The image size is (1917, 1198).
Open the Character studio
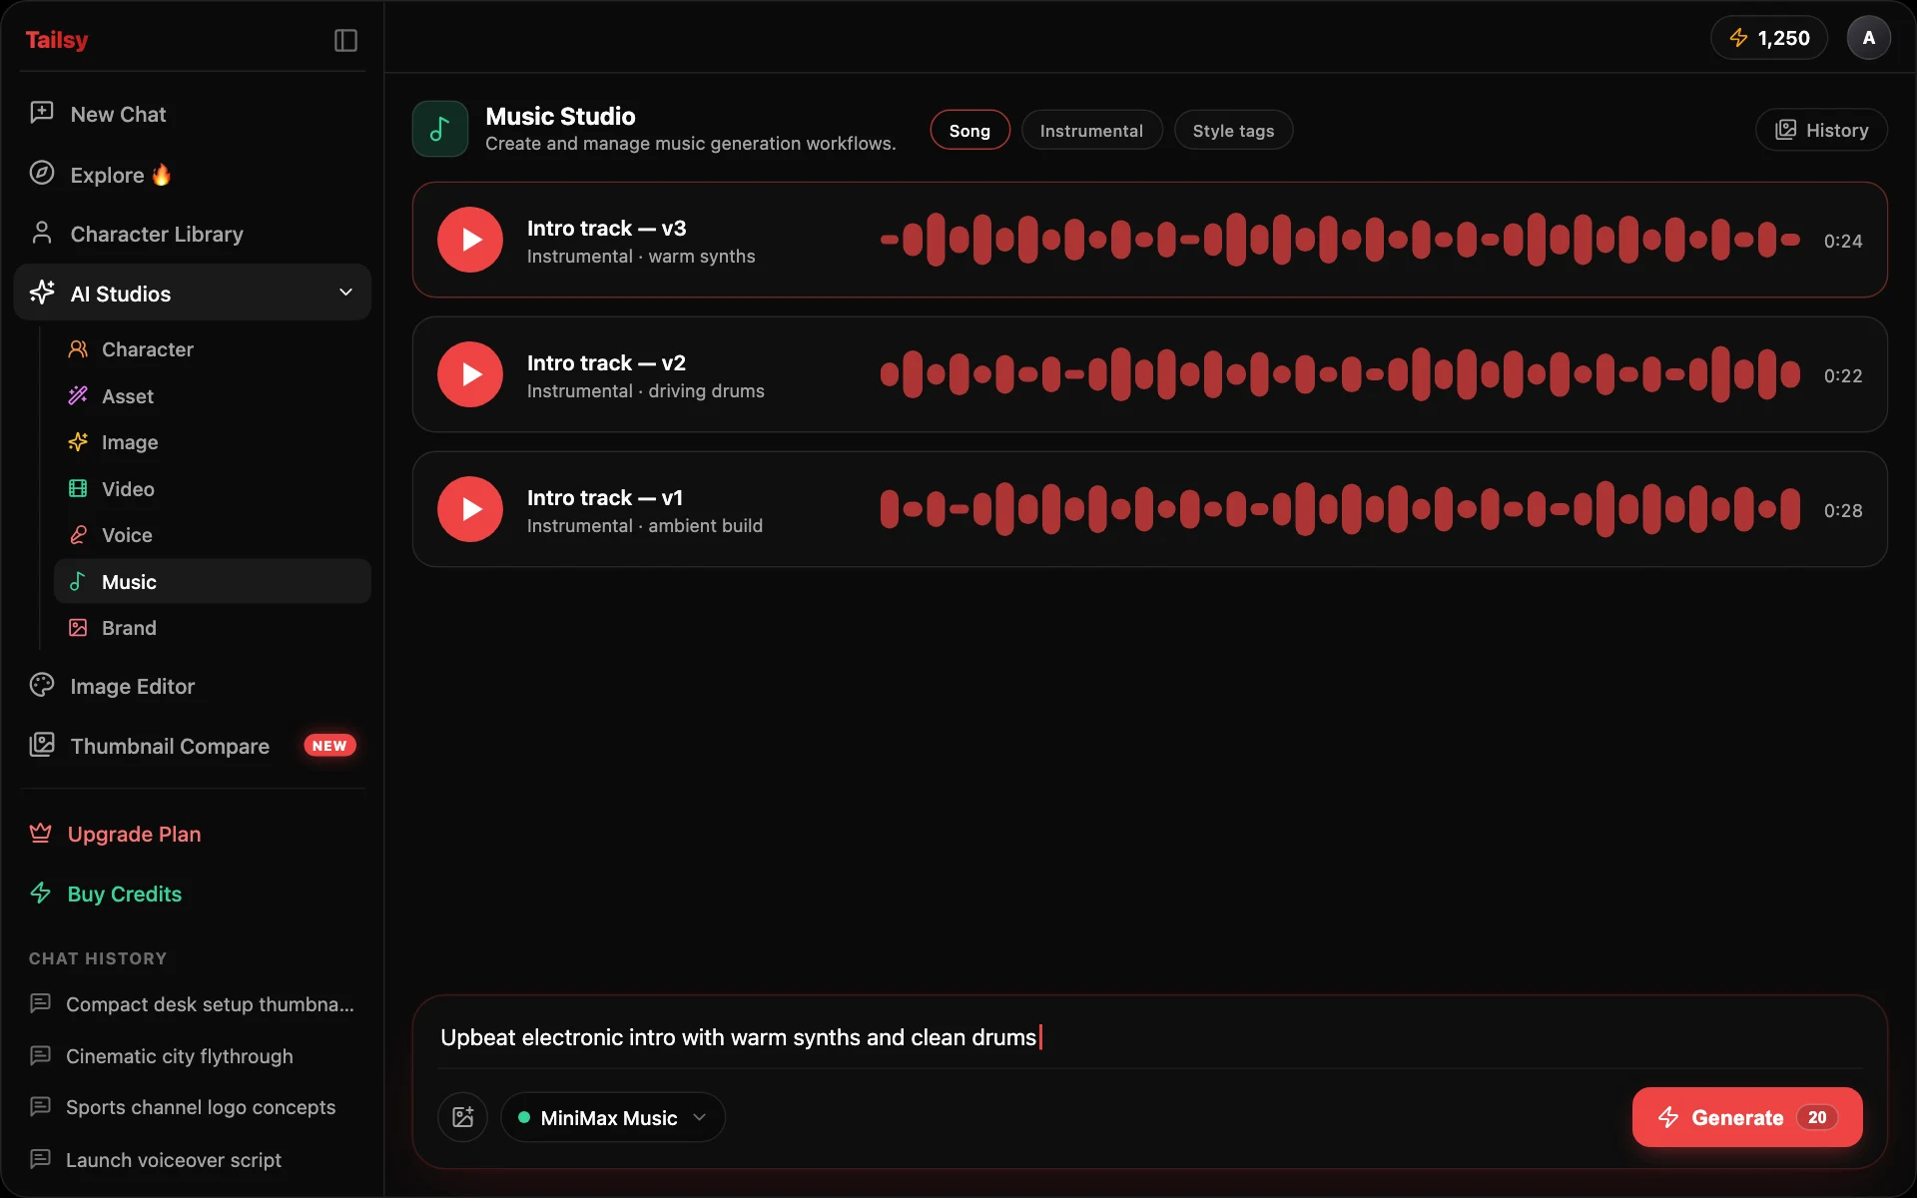click(213, 349)
